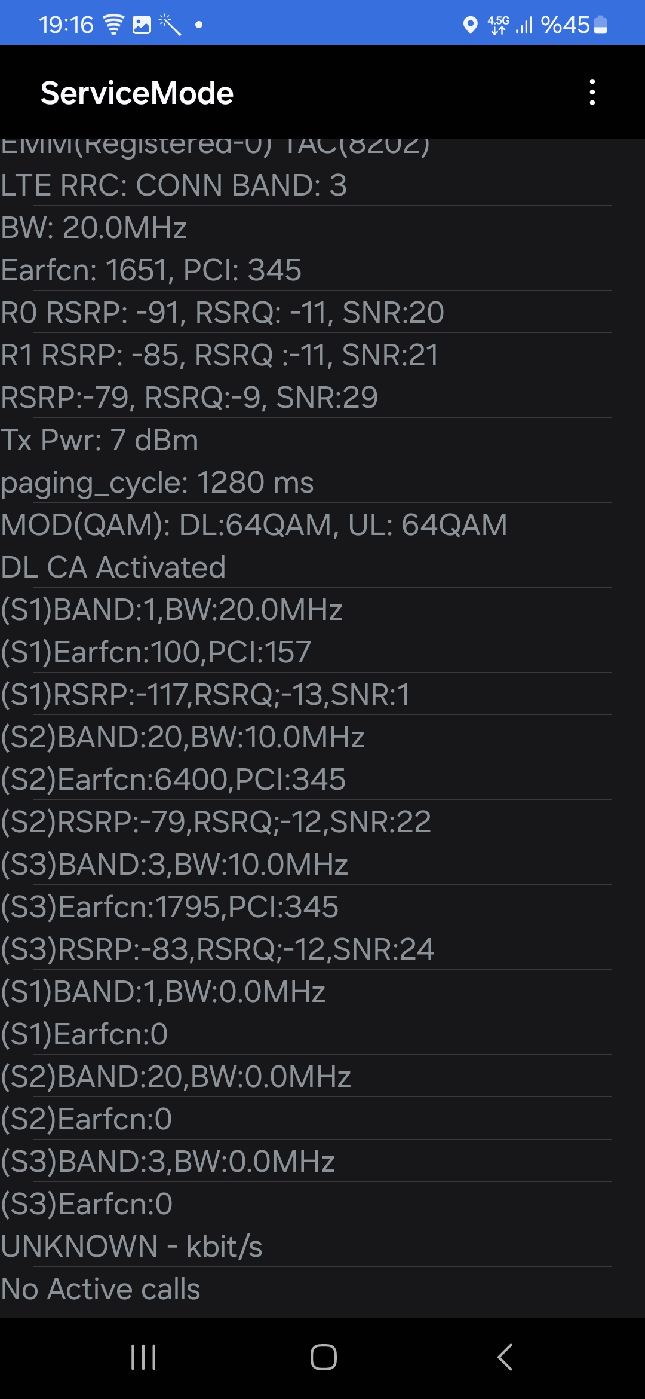Tap the MOD(QAM) DL:64QAM row
645x1399 pixels.
[x=306, y=524]
